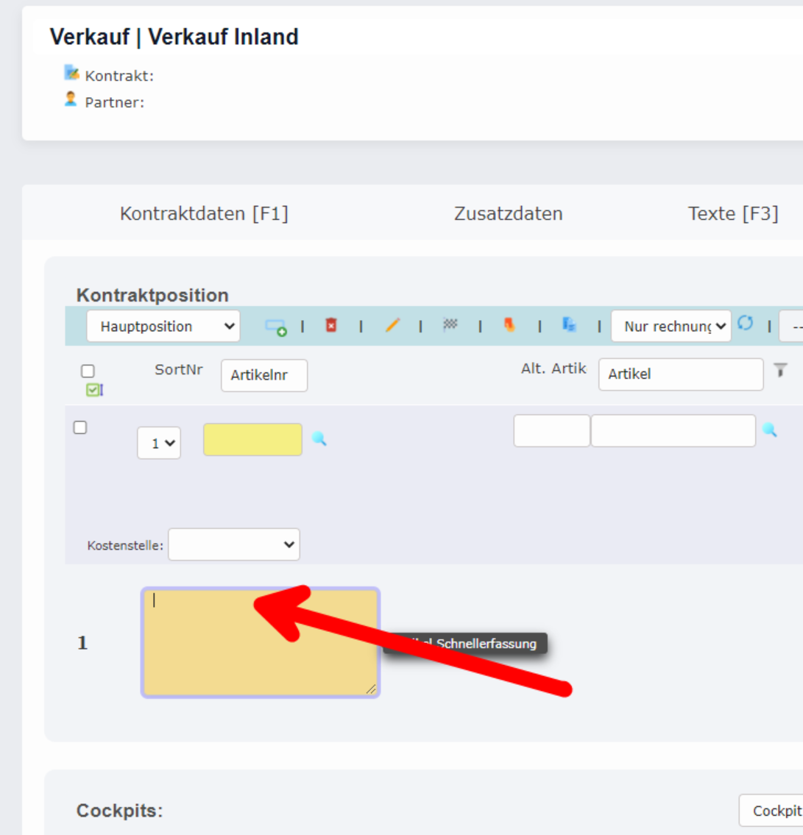Switch to the Kontraktdaten [F1] tab
This screenshot has width=803, height=835.
pos(204,213)
